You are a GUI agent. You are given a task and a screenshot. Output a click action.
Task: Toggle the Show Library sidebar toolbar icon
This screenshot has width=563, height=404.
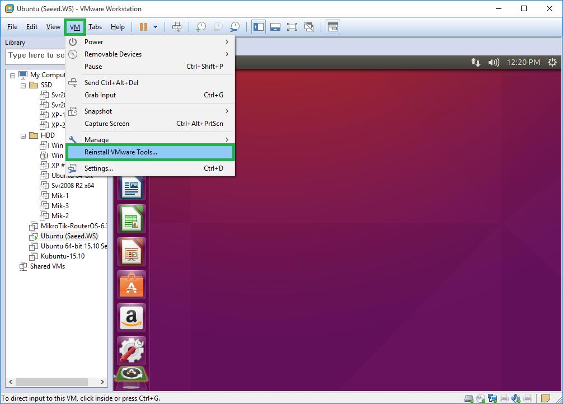[x=259, y=27]
